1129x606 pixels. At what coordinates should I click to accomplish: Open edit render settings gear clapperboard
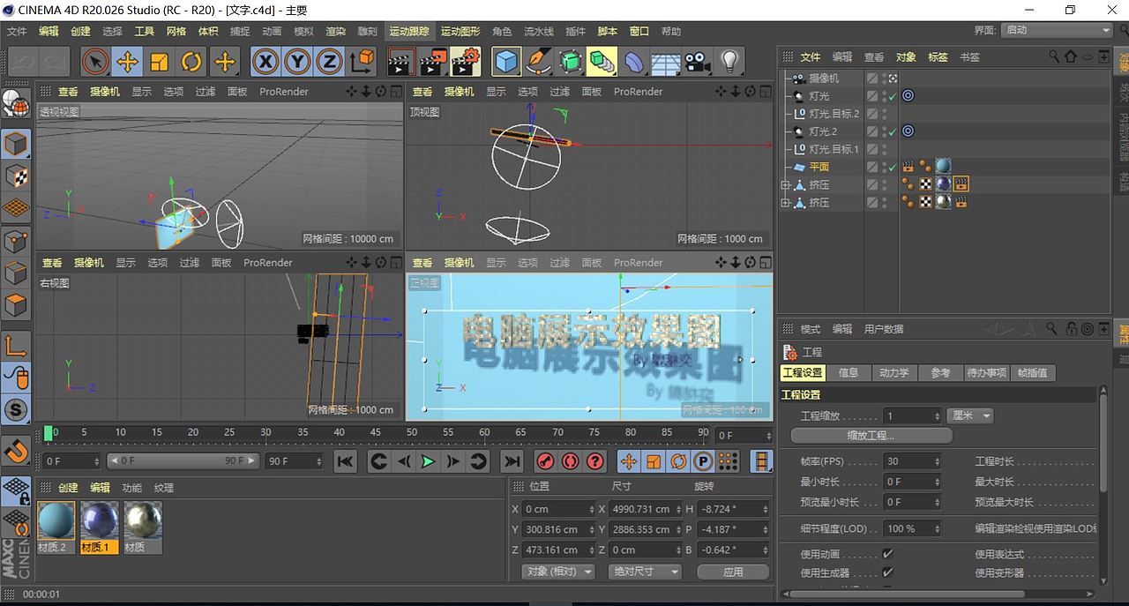click(x=466, y=62)
